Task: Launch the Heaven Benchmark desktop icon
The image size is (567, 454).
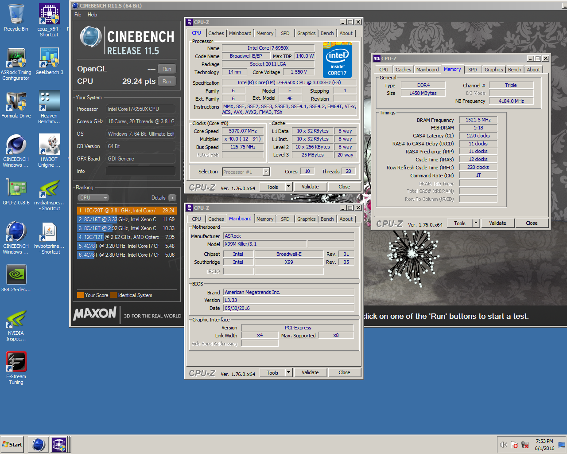Action: point(49,107)
